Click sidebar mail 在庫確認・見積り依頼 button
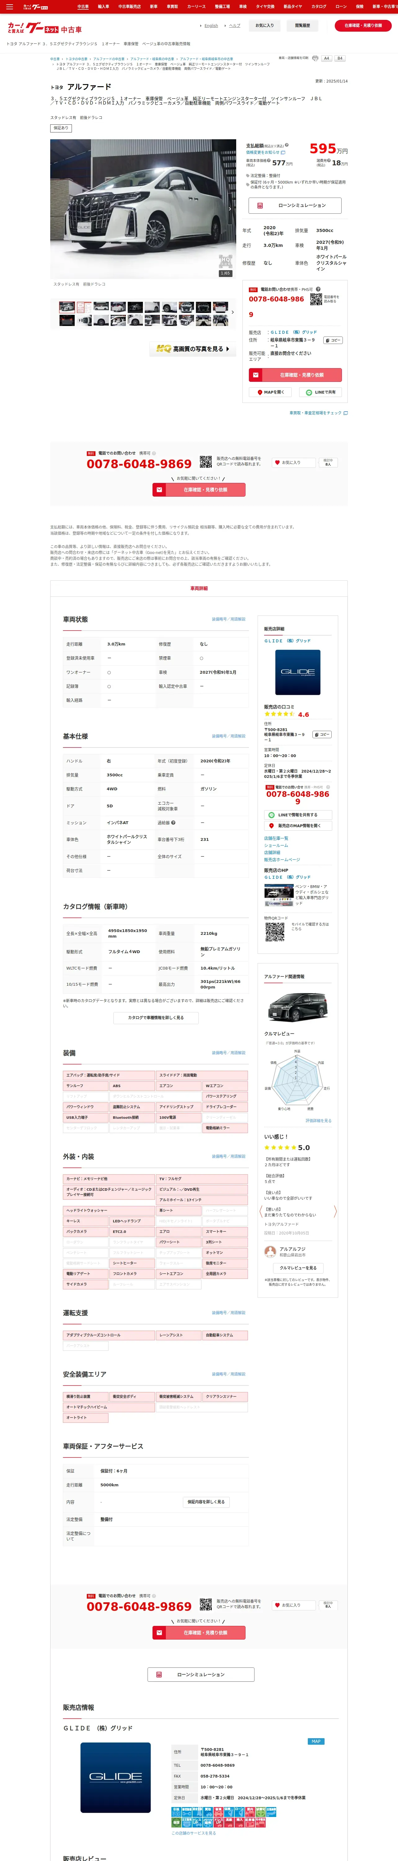The height and width of the screenshot is (1861, 398). pyautogui.click(x=295, y=375)
